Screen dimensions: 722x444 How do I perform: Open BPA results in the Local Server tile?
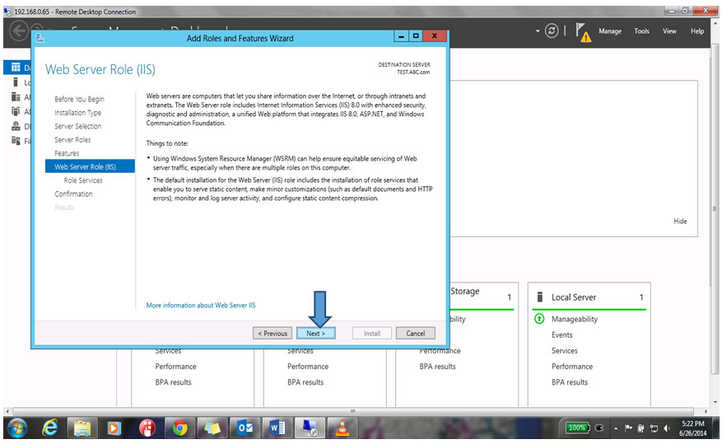(570, 382)
